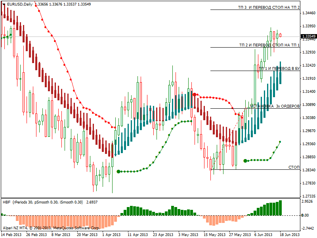
Task: Click the 6 Jun 2013 date label
Action: [263, 235]
